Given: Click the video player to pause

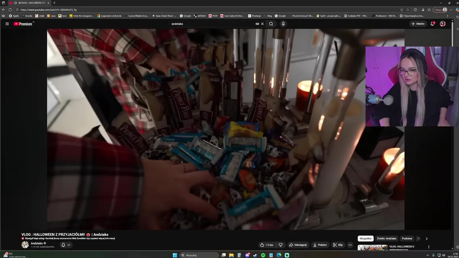Looking at the screenshot, I should (226, 129).
